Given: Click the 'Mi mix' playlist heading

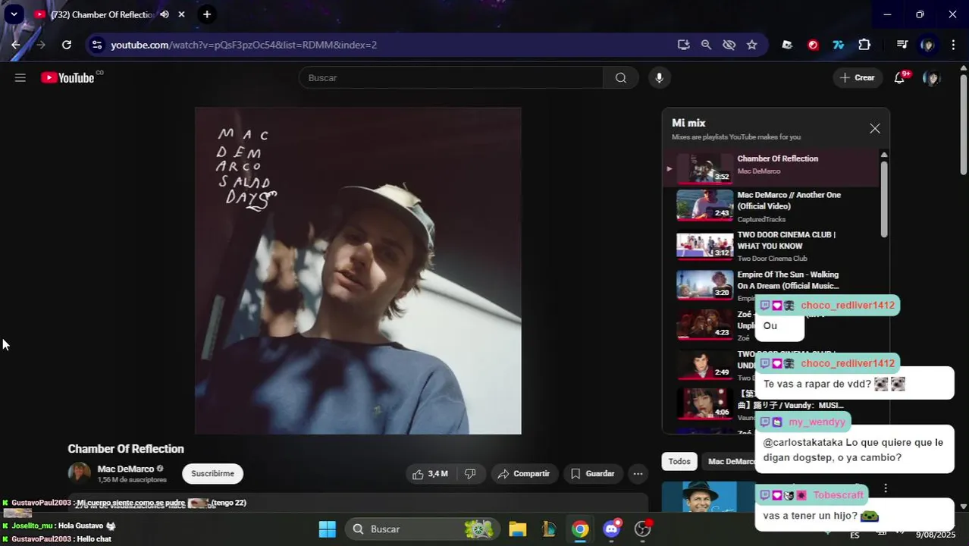Looking at the screenshot, I should (x=688, y=123).
